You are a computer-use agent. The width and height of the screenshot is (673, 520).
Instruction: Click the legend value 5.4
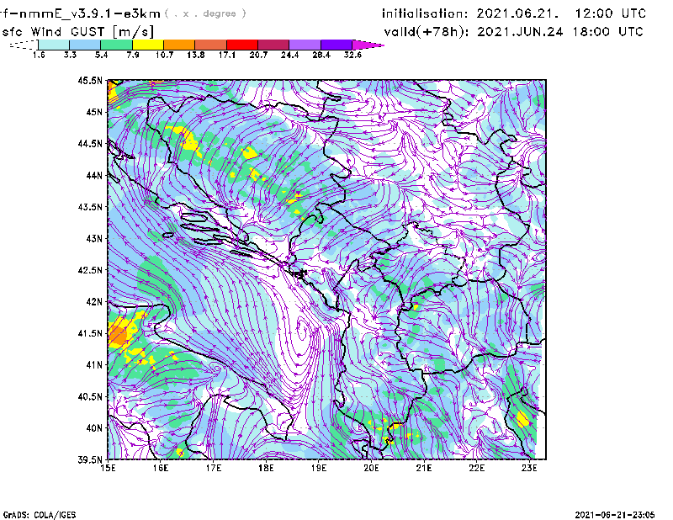pyautogui.click(x=101, y=55)
